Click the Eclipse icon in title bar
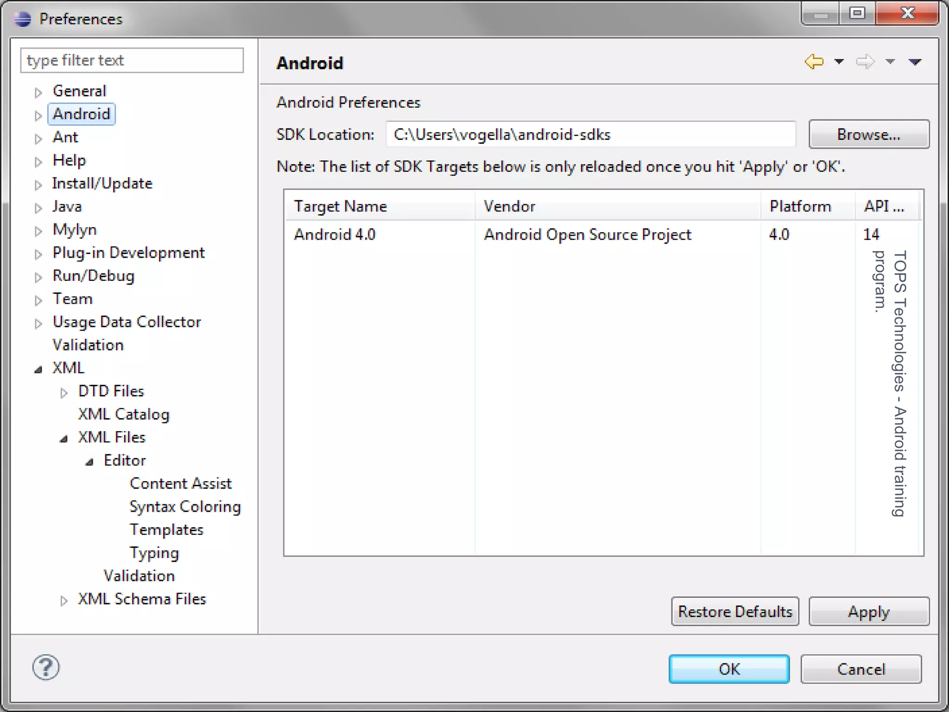The image size is (949, 712). [22, 19]
